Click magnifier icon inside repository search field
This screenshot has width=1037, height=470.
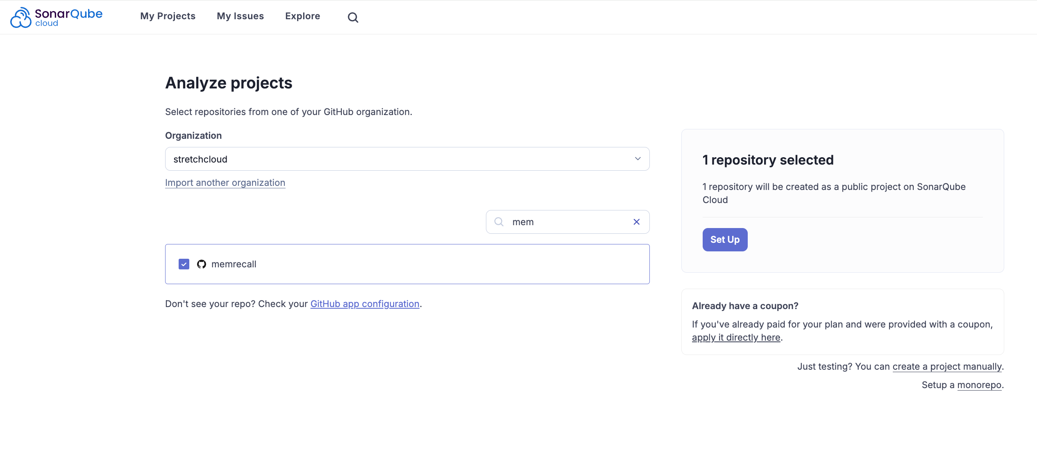click(499, 222)
